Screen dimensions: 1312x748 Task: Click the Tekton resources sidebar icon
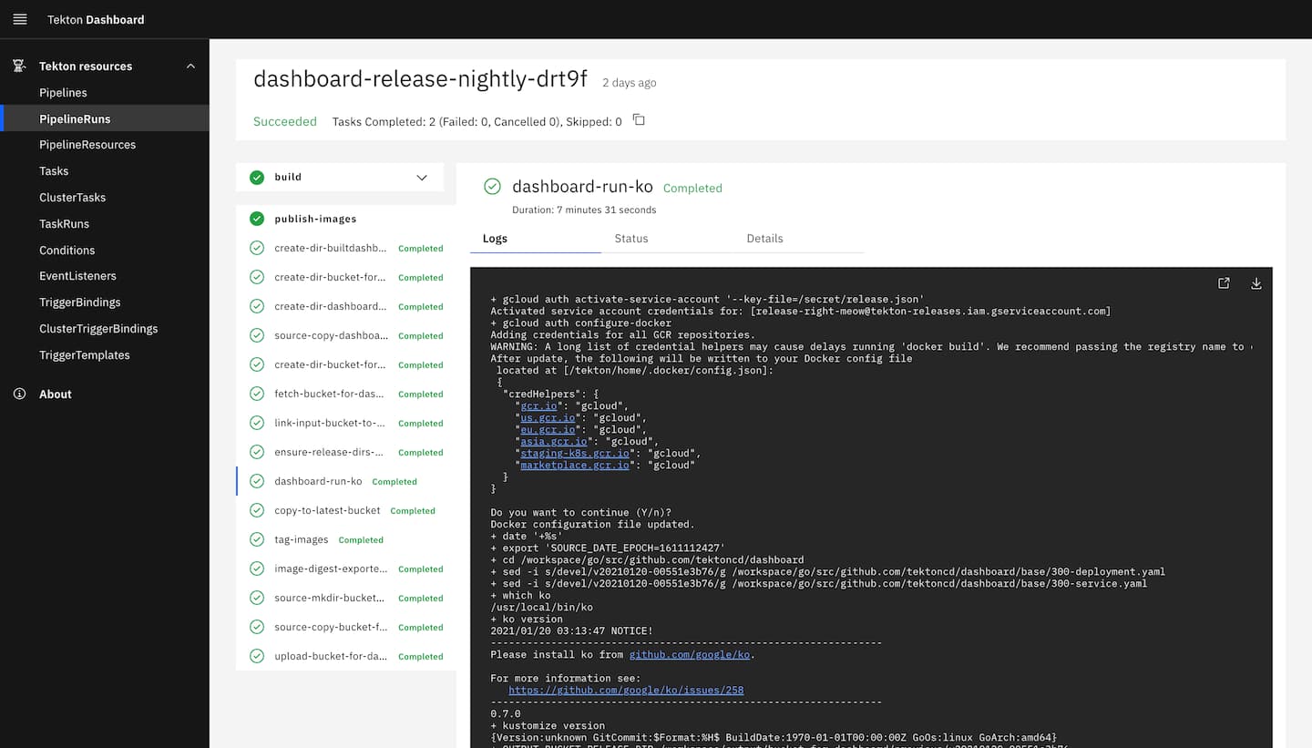[18, 65]
